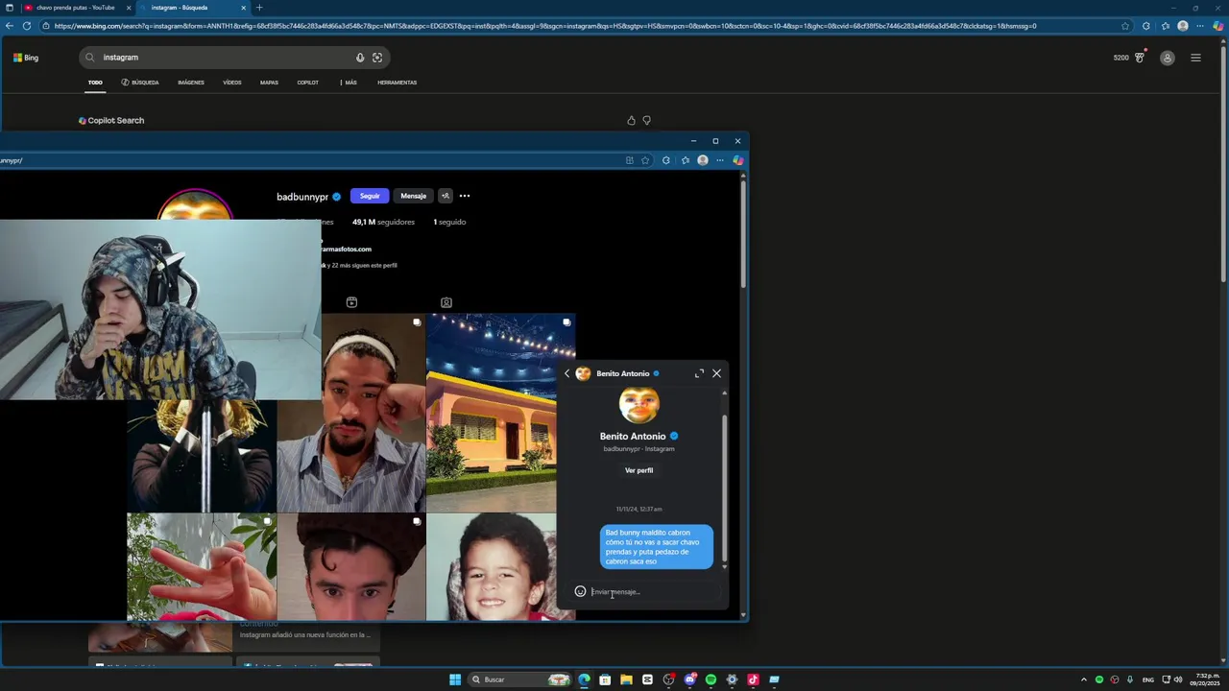Go back in the Benito Antonio chat panel
Screen dimensions: 1229x691
(x=566, y=373)
